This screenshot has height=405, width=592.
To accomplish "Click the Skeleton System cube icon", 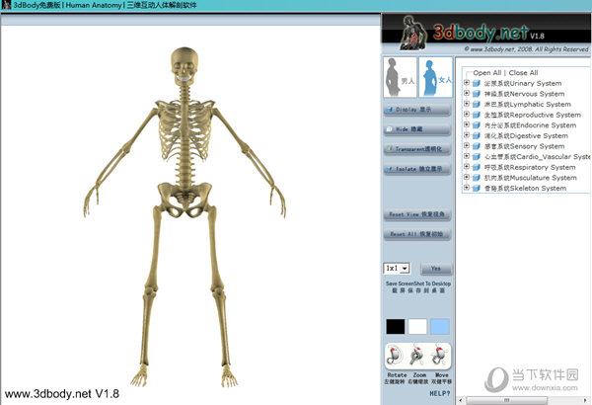I will point(477,189).
